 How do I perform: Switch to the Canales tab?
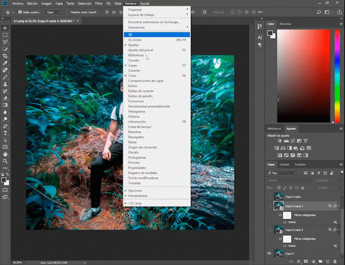pos(284,165)
